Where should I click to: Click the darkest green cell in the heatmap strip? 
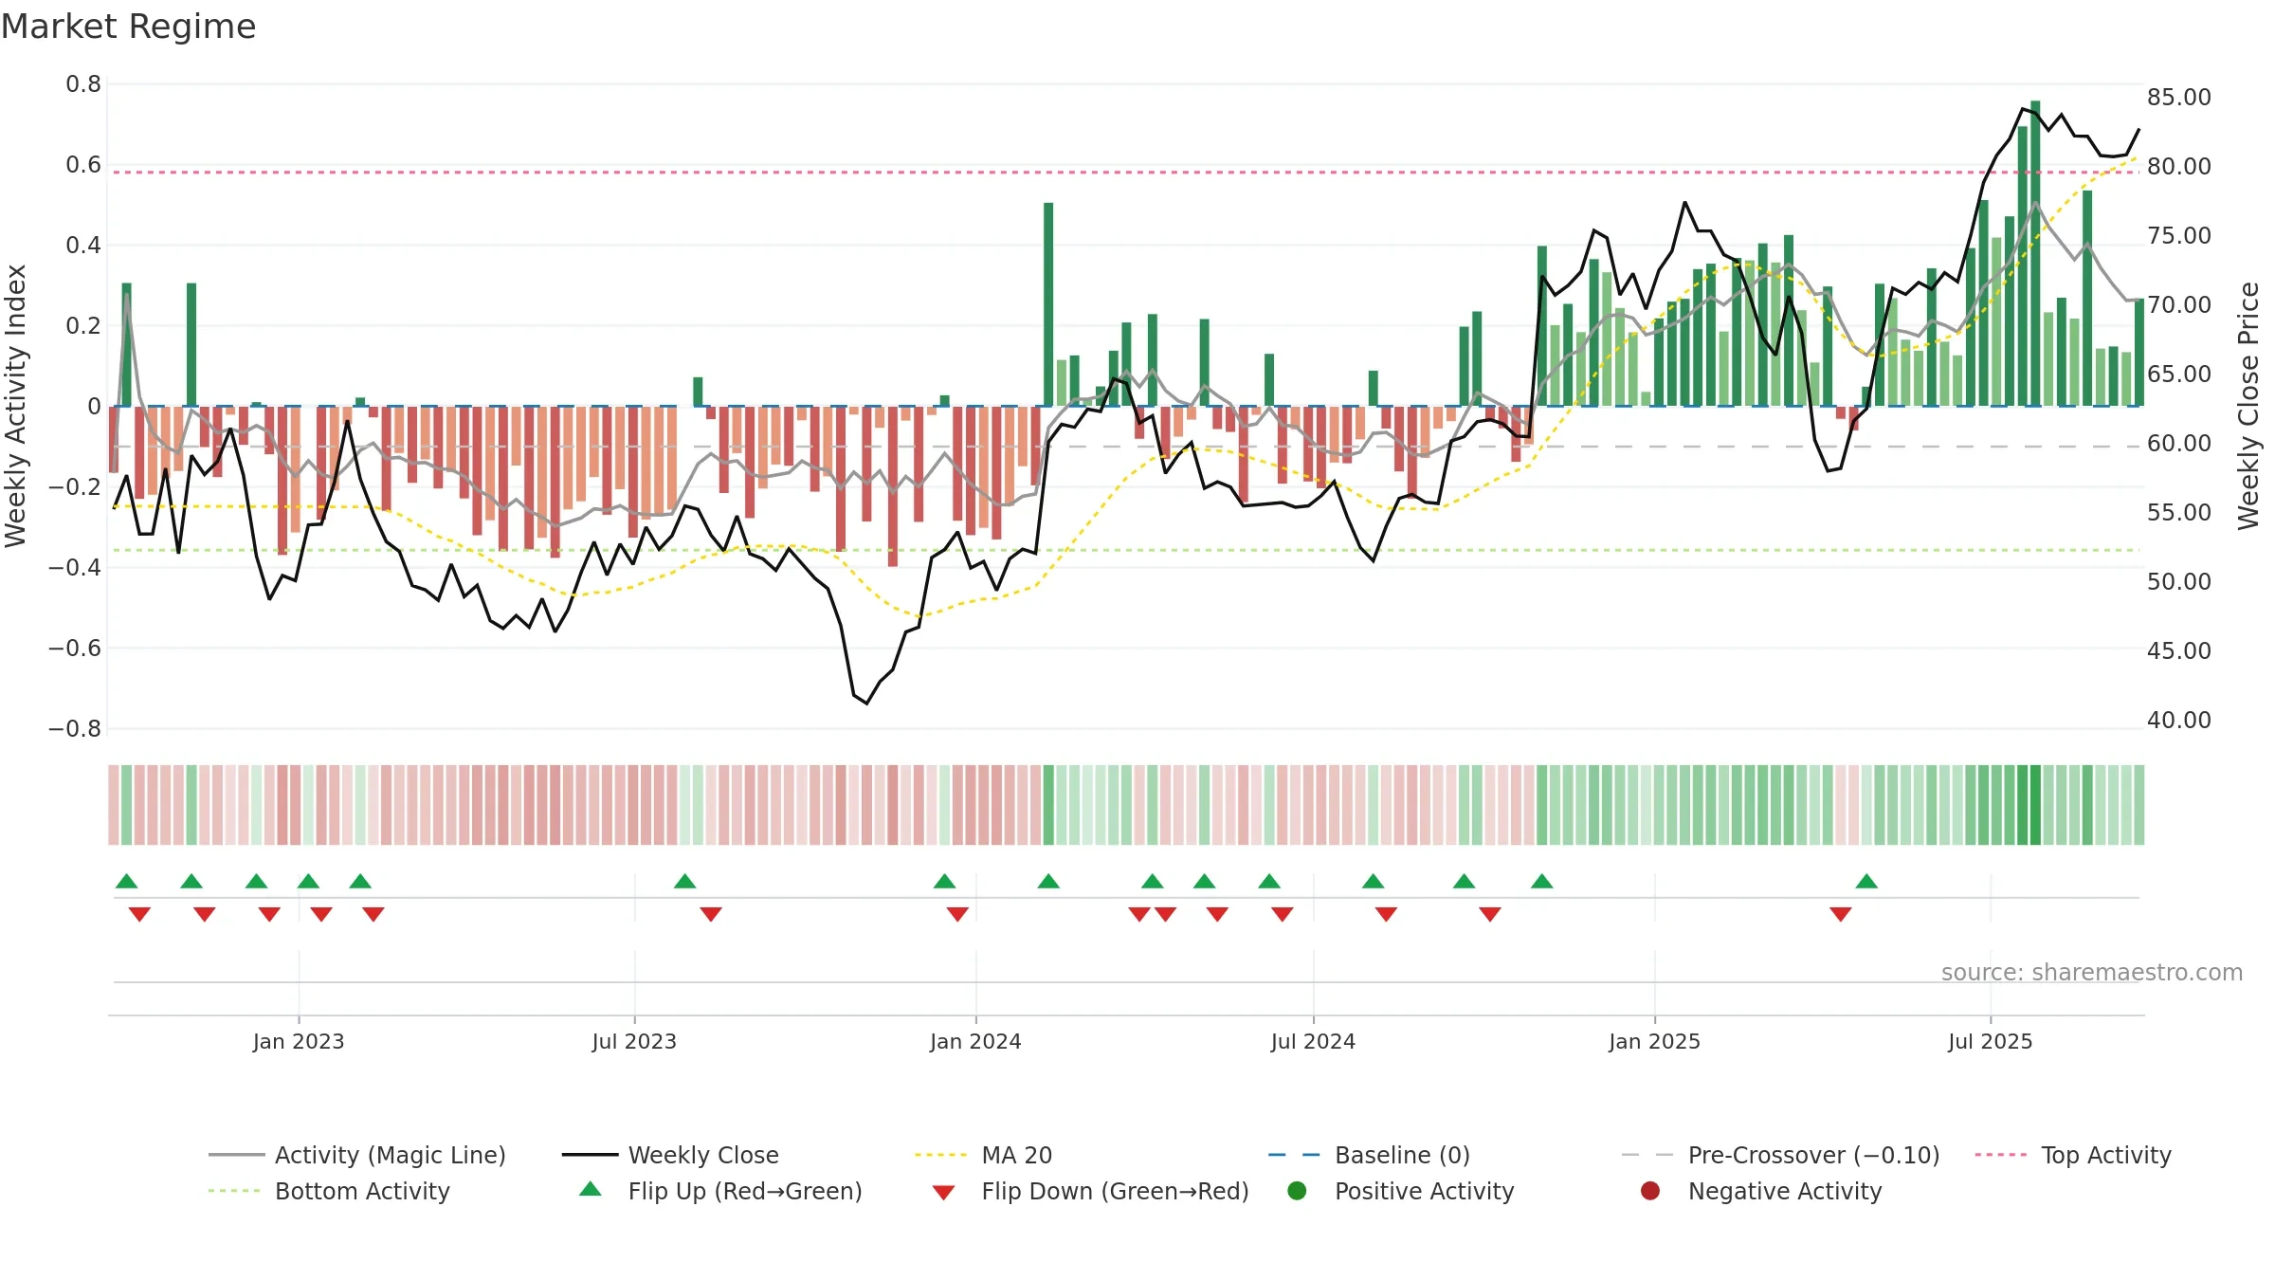coord(2035,805)
